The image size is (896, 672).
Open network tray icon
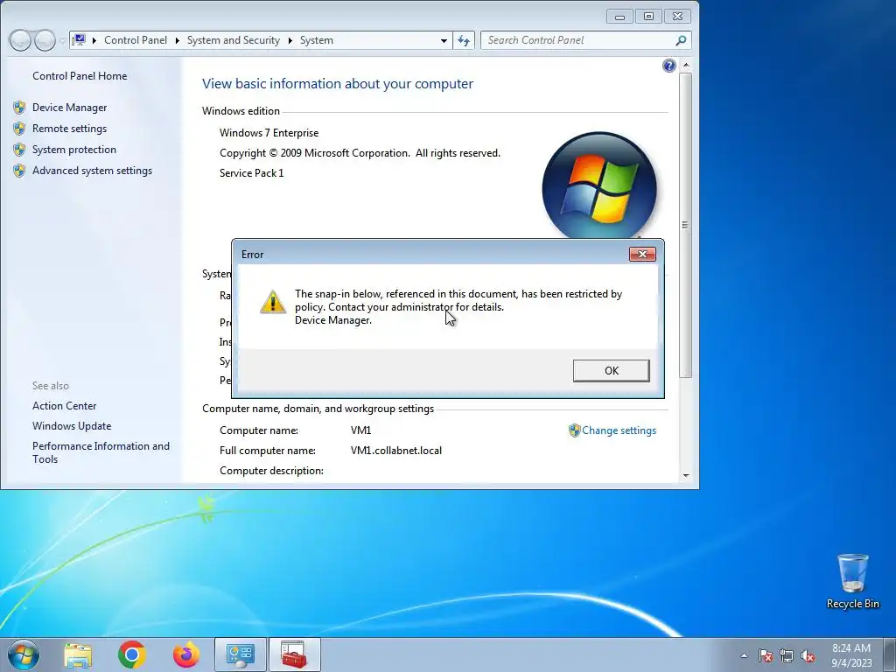(787, 655)
